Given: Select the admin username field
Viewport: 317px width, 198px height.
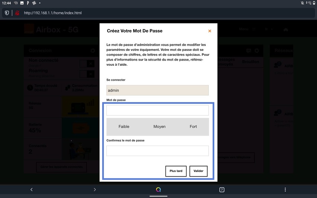Looking at the screenshot, I should pos(157,90).
